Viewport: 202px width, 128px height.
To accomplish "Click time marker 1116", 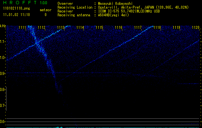I will 119,27.
